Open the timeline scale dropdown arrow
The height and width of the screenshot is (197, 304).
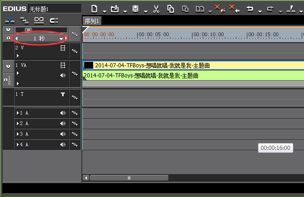point(62,39)
